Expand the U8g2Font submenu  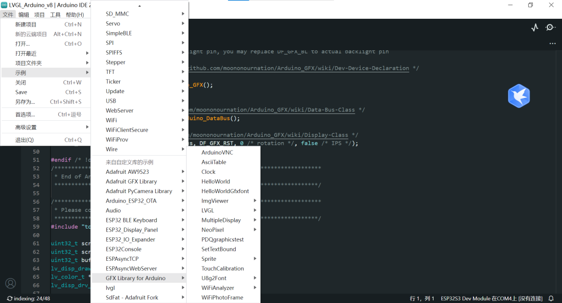224,278
